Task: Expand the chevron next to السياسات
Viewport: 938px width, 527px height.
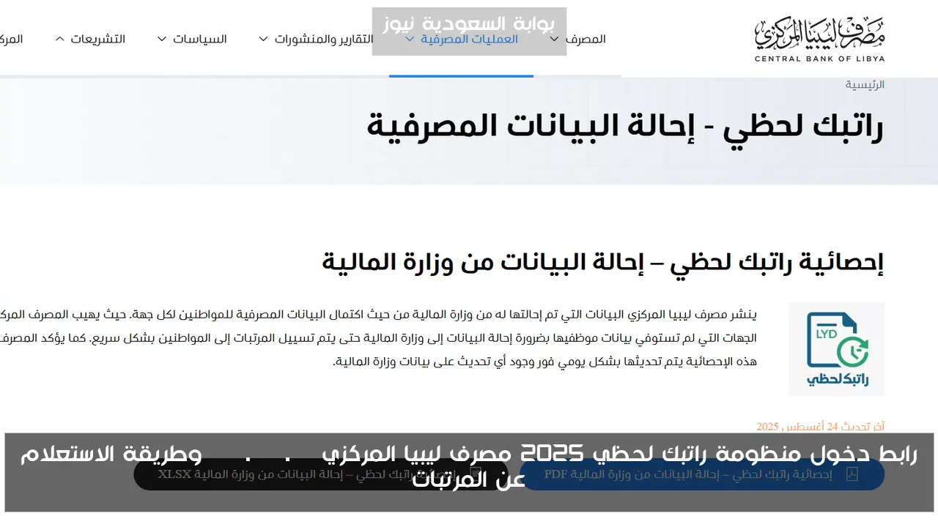Action: coord(163,39)
